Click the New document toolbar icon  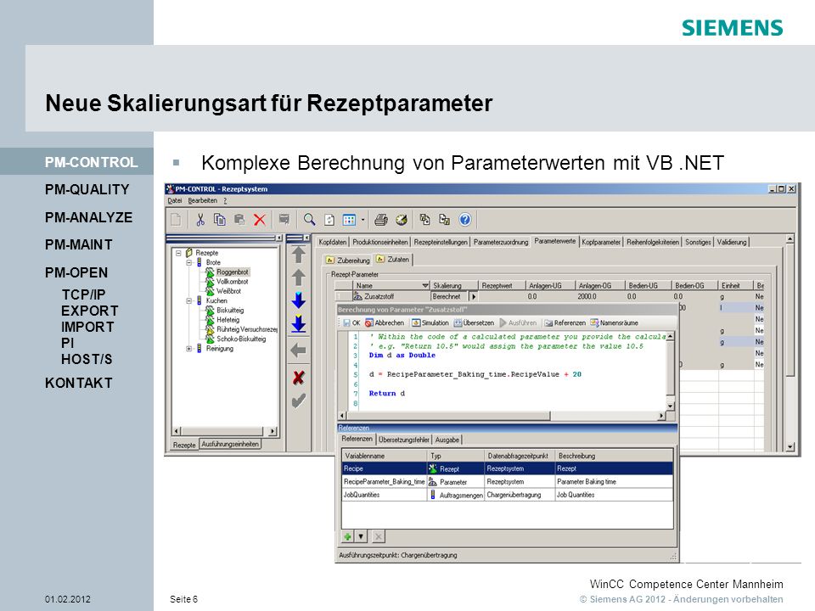tap(177, 220)
